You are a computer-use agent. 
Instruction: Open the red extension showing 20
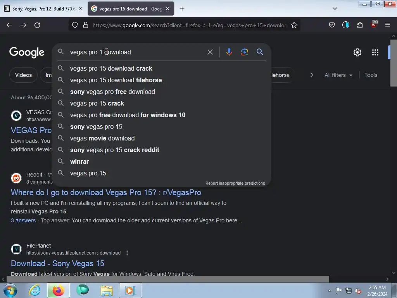(374, 24)
